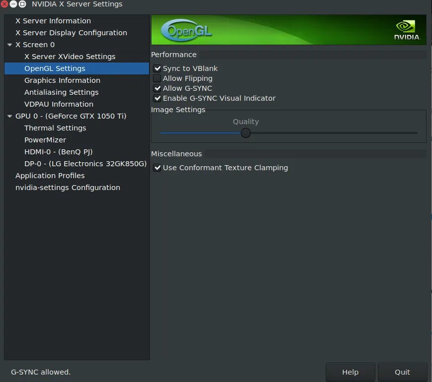Click the slider track at far right end
The image size is (432, 382).
coord(416,133)
